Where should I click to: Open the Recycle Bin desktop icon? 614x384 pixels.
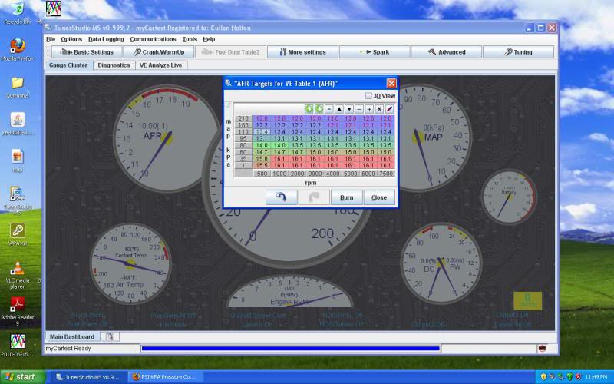click(x=17, y=13)
